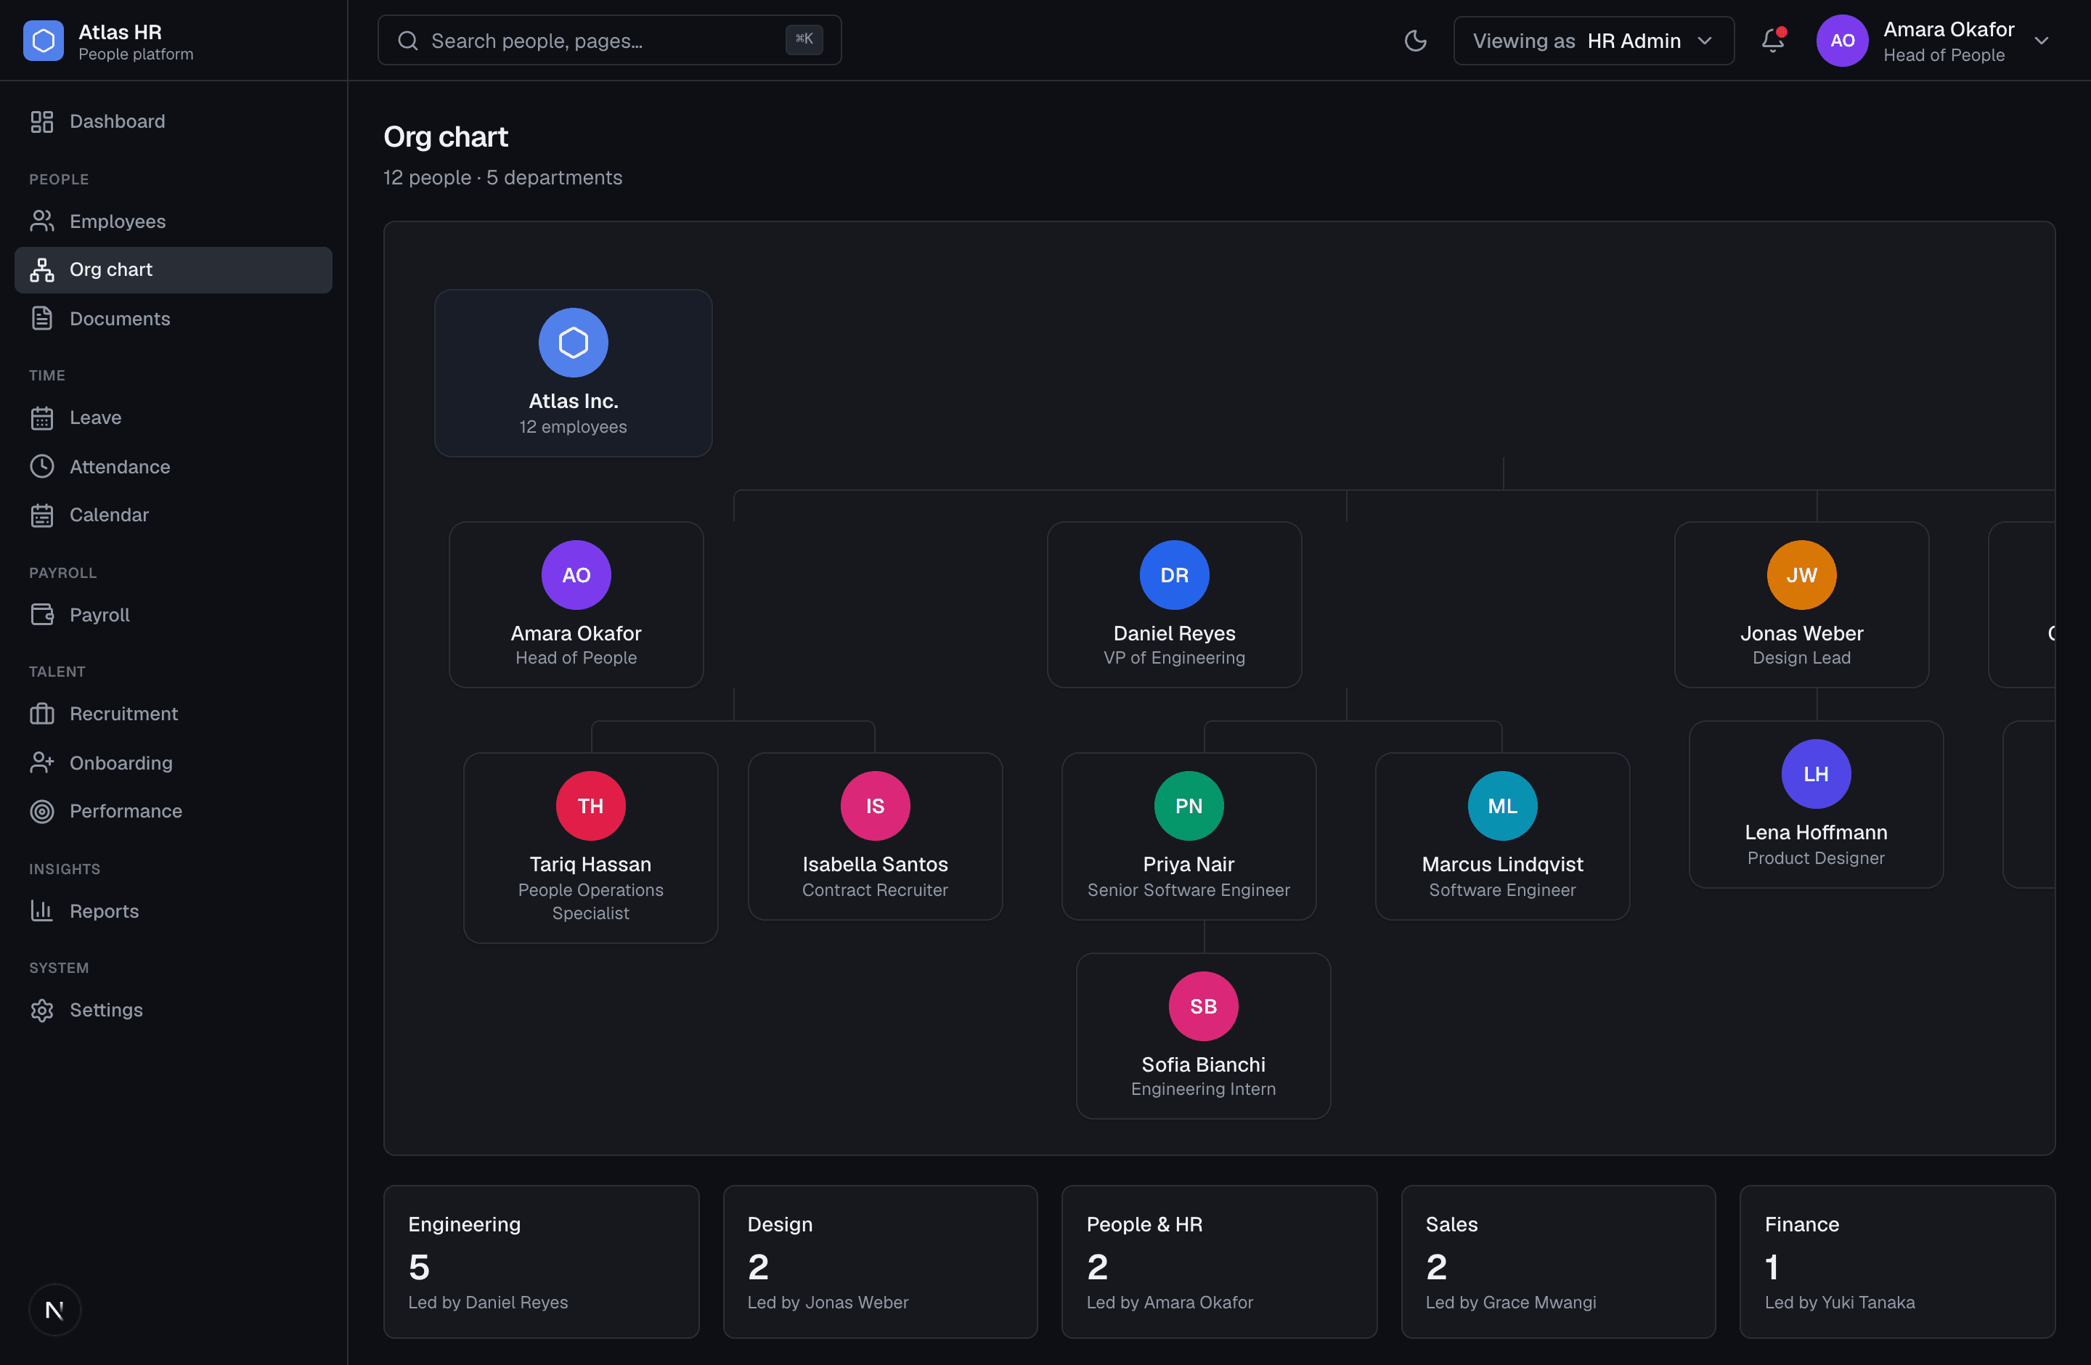Select Org chart in sidebar
Image resolution: width=2091 pixels, height=1365 pixels.
click(173, 269)
